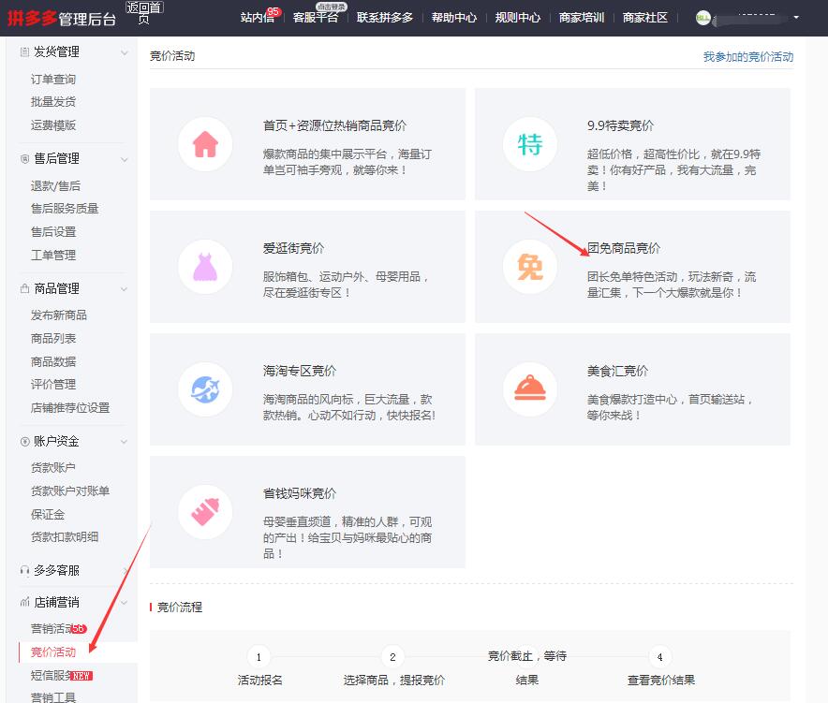
Task: Open 货款扣款明细 in the sidebar
Action: pos(65,536)
